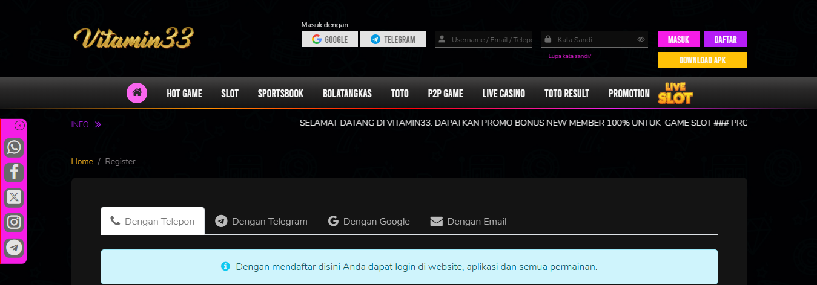
Task: Open the LIVE CASINO menu
Action: click(x=504, y=94)
